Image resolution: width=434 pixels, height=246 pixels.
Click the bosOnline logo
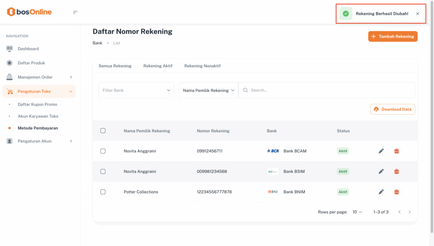pyautogui.click(x=29, y=12)
